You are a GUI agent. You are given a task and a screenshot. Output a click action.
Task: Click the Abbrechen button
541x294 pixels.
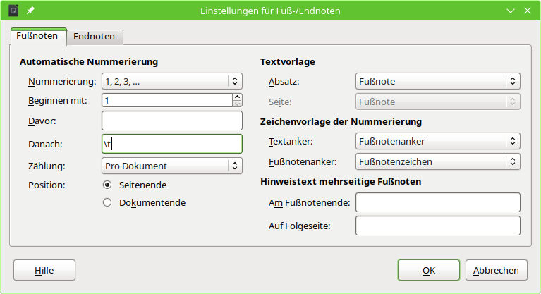tap(496, 270)
